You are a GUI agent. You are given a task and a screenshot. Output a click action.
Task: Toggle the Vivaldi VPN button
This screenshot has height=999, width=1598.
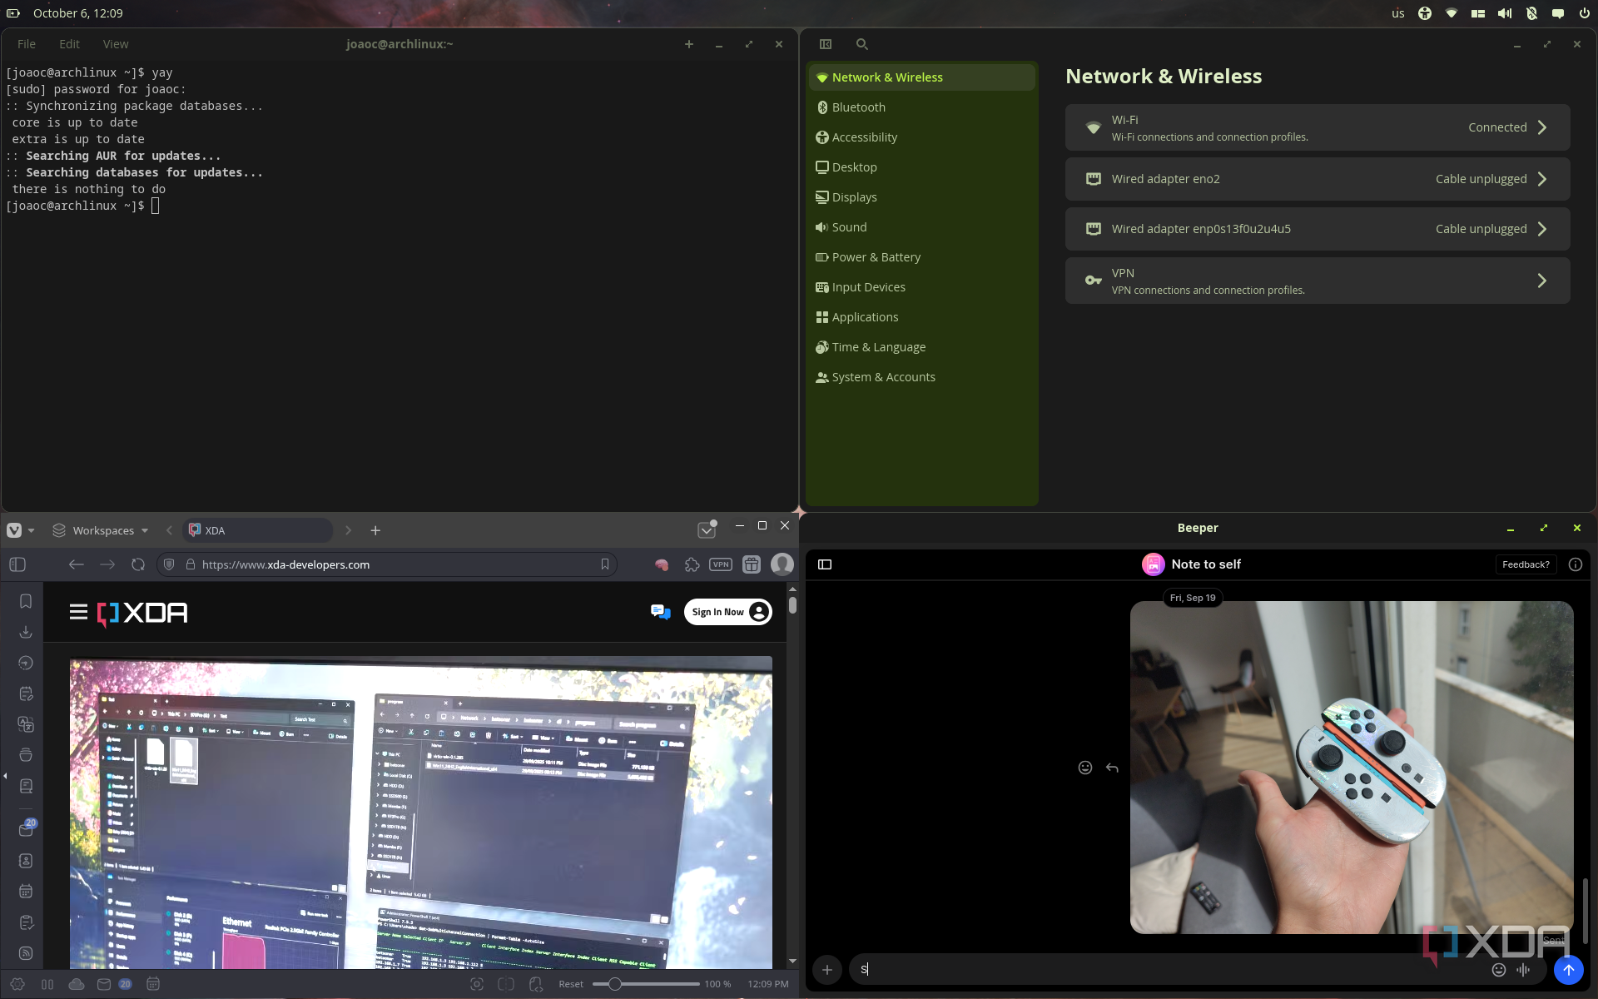pos(721,564)
